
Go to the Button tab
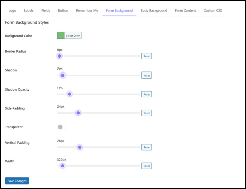pos(63,10)
